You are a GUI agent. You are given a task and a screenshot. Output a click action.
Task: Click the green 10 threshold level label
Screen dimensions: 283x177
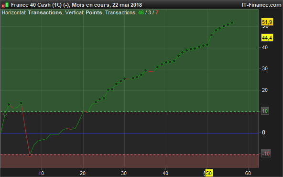tap(265, 111)
